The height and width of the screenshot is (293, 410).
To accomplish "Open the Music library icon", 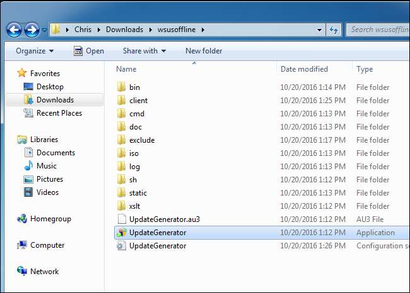I will coord(28,166).
